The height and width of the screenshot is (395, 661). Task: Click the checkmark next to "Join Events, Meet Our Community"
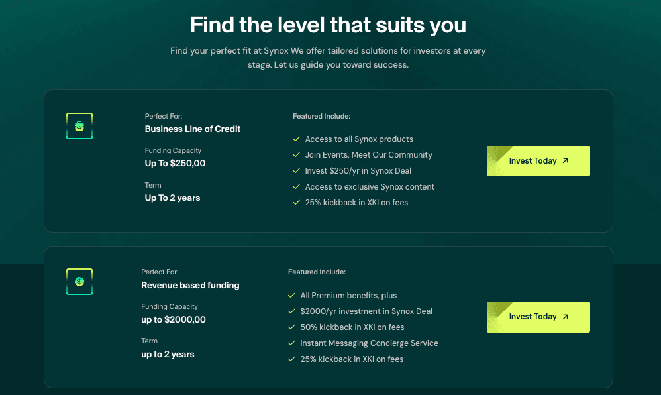pos(297,155)
